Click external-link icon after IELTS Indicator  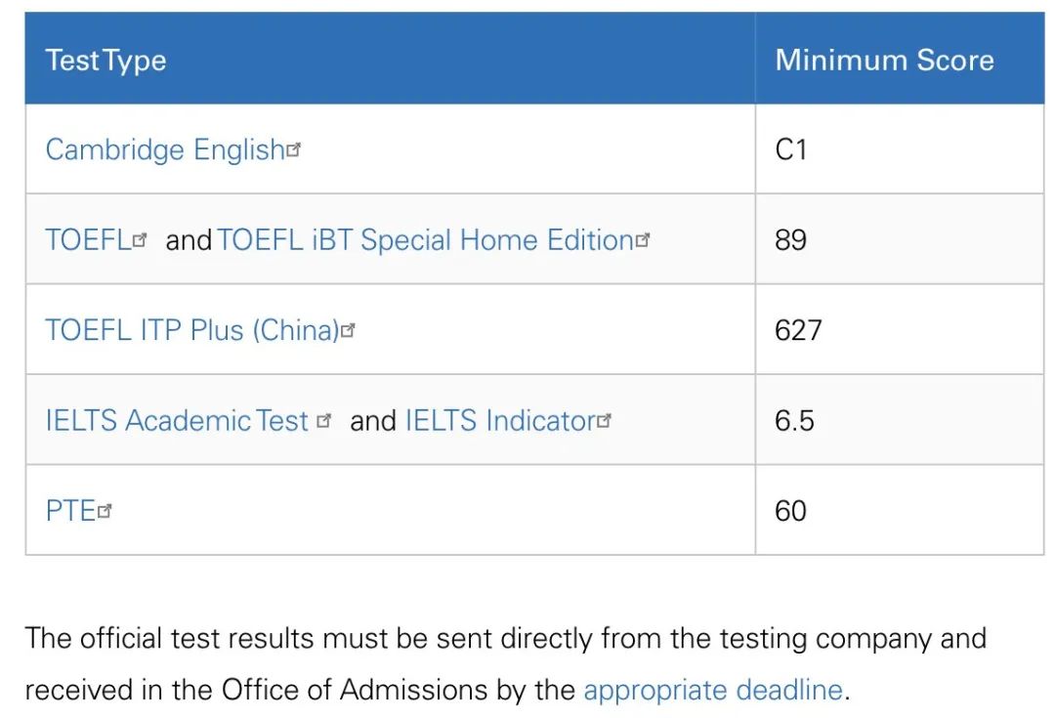click(605, 421)
